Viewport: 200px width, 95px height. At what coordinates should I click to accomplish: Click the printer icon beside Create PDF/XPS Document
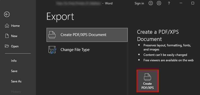(52, 35)
